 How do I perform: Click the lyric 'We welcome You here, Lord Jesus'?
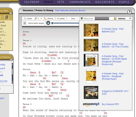[45, 98]
